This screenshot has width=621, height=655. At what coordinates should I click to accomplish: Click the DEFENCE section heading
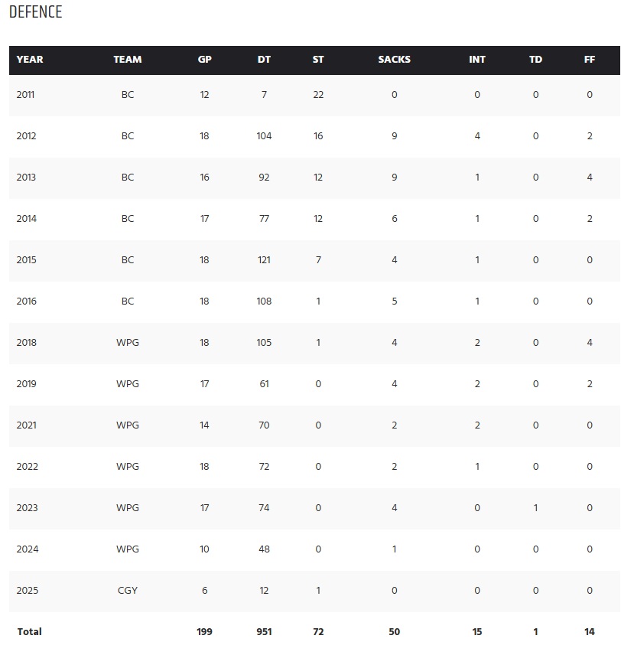click(36, 12)
